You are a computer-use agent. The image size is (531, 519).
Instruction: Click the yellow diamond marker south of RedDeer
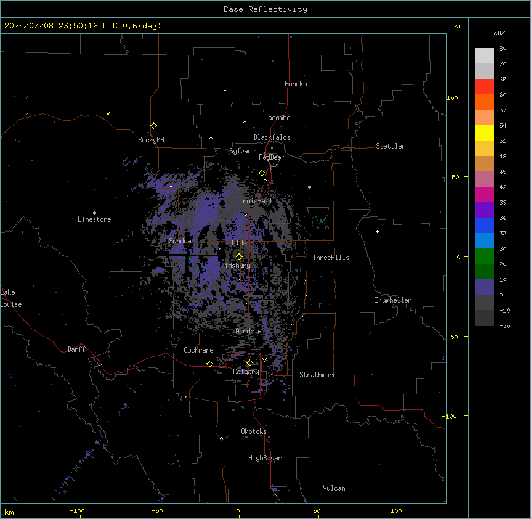(262, 173)
